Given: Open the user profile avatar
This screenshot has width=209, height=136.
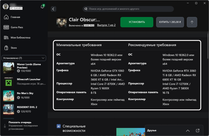Looking at the screenshot, I should tap(6, 7).
